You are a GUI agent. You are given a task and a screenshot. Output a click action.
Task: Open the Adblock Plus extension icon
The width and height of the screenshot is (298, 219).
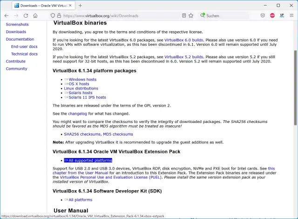click(x=272, y=15)
